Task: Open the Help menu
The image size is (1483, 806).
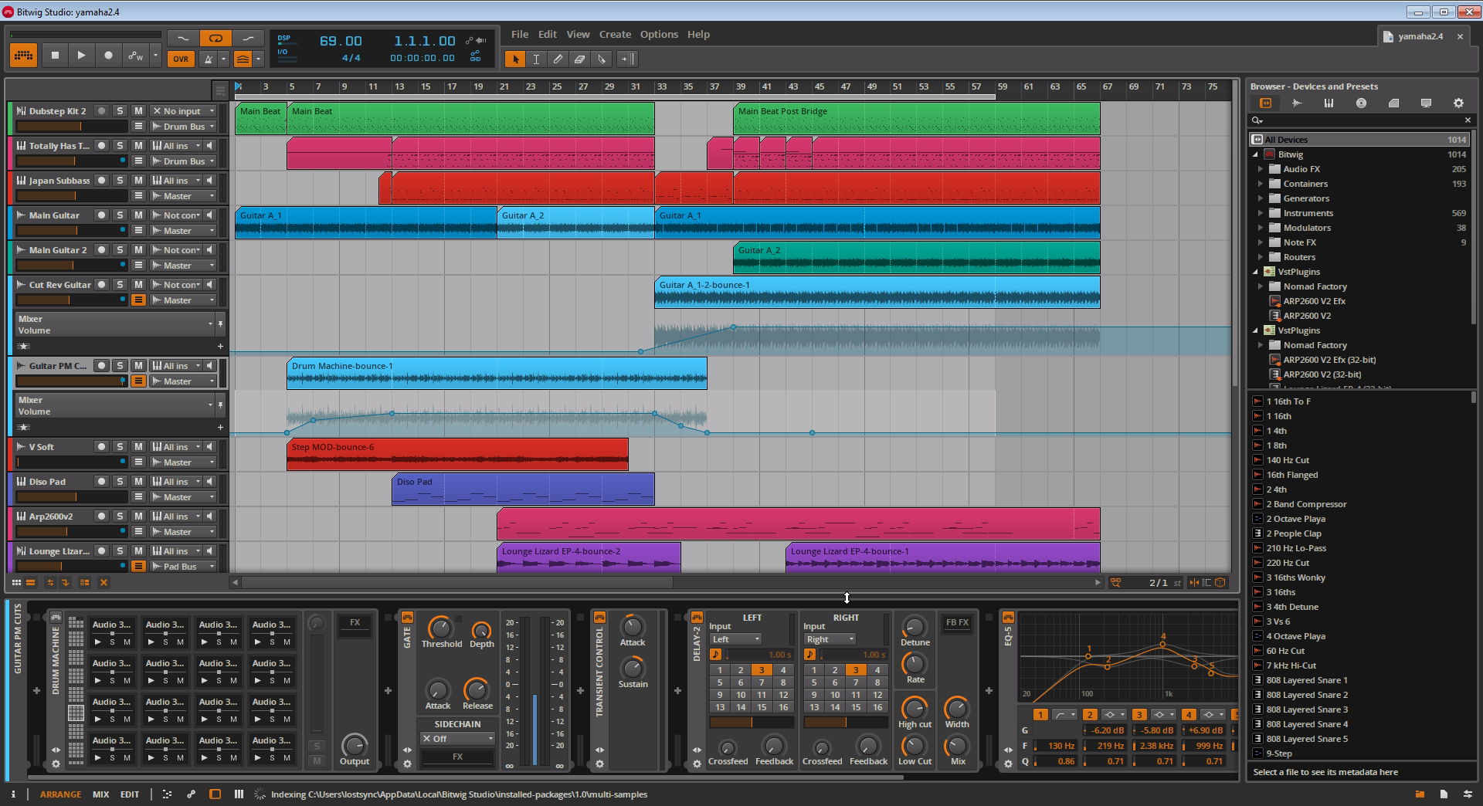Action: (698, 34)
